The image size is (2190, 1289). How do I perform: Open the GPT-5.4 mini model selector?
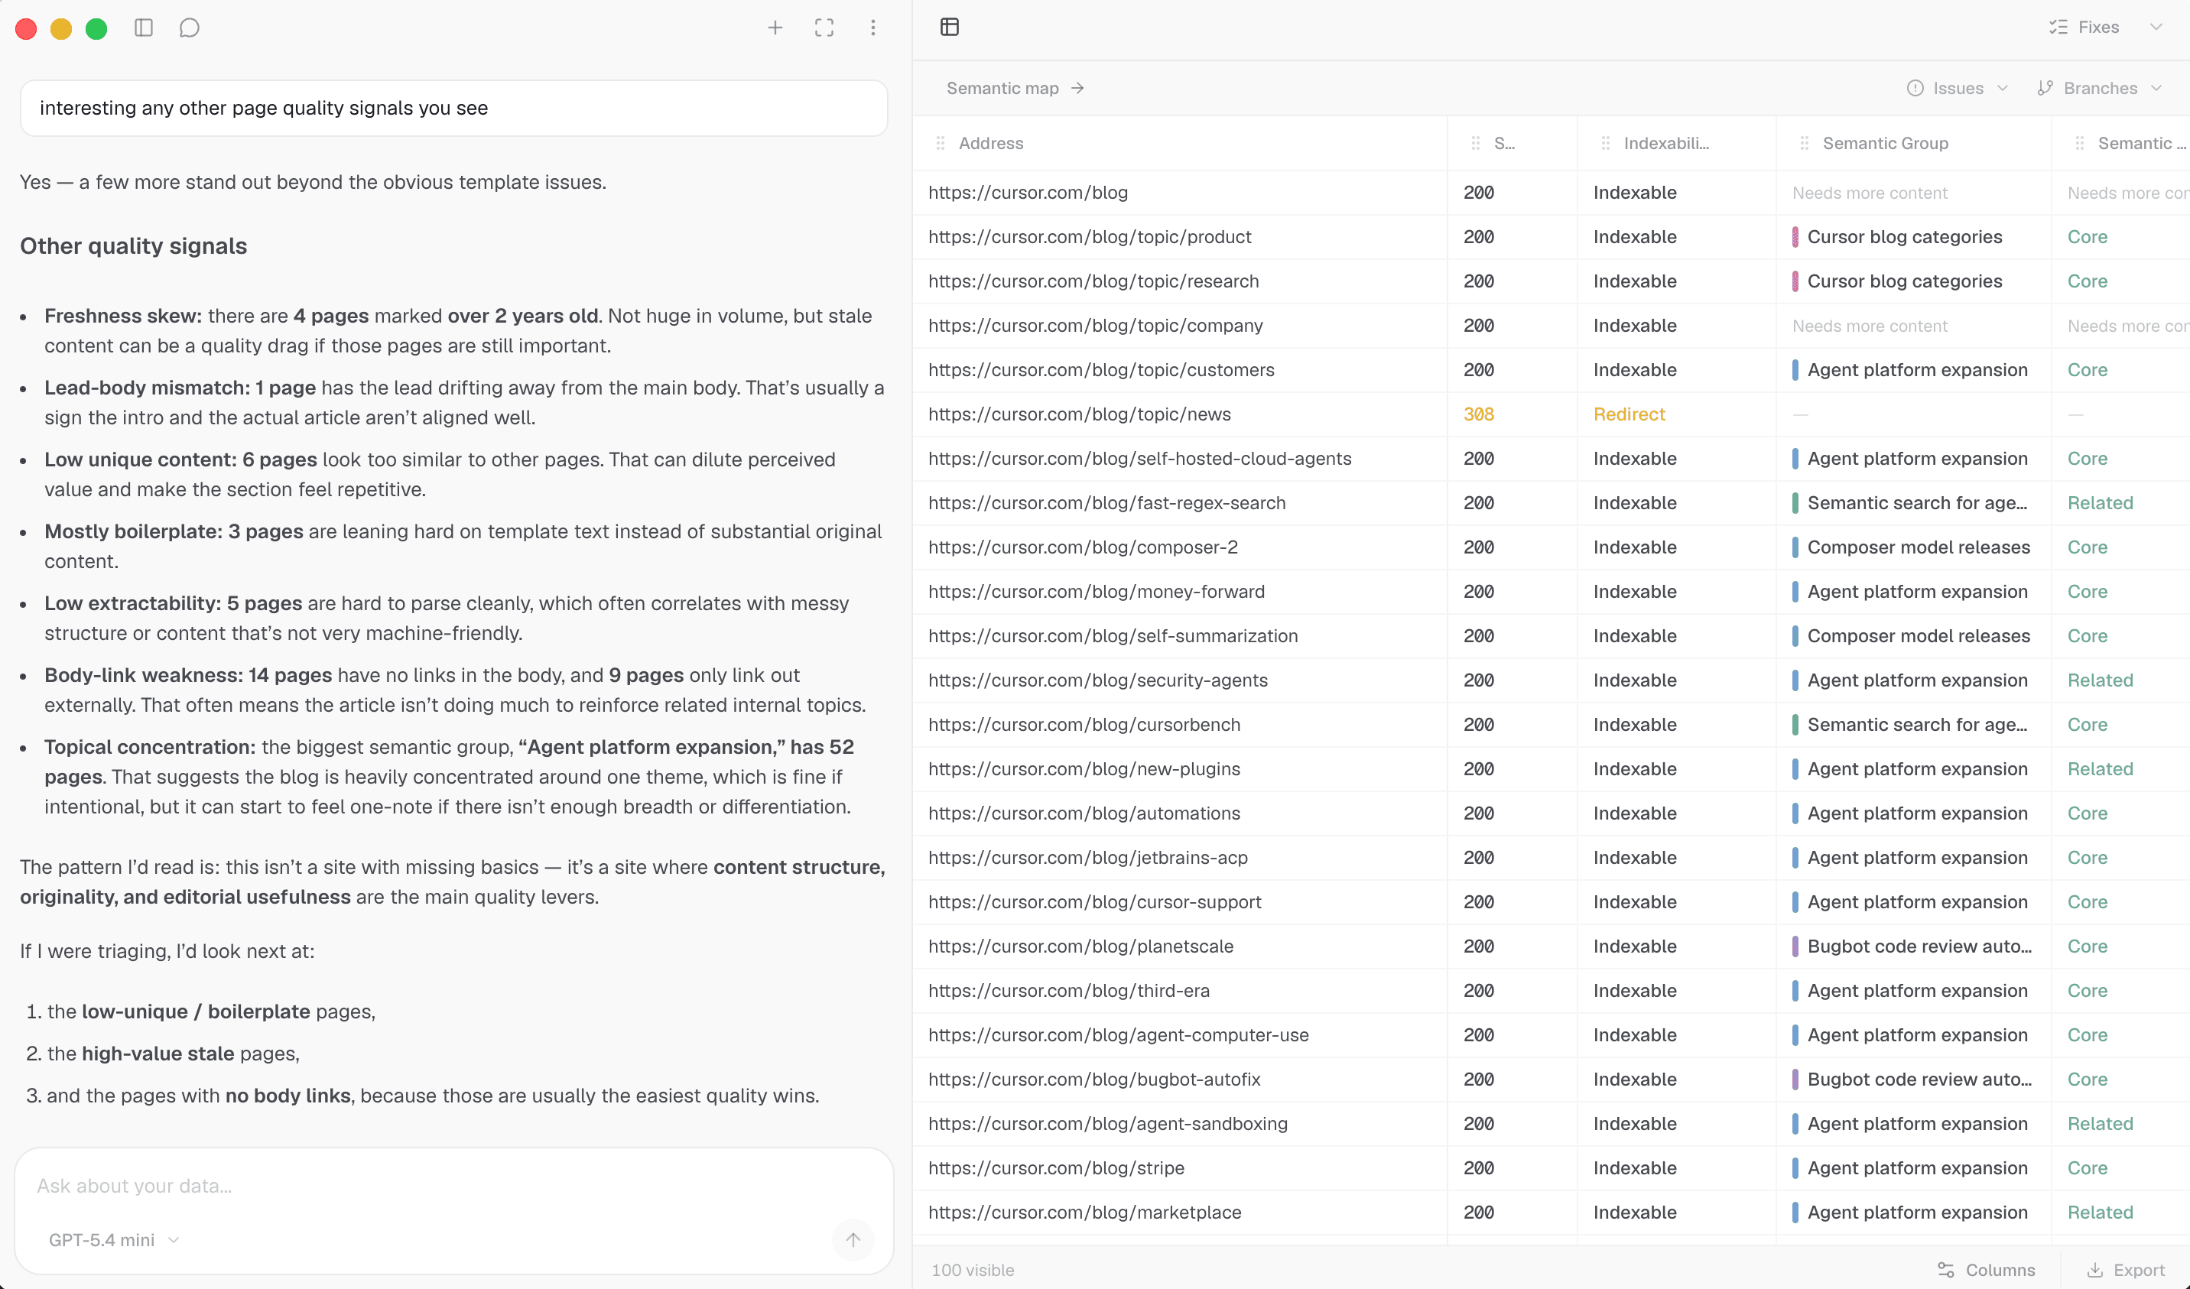pos(114,1240)
